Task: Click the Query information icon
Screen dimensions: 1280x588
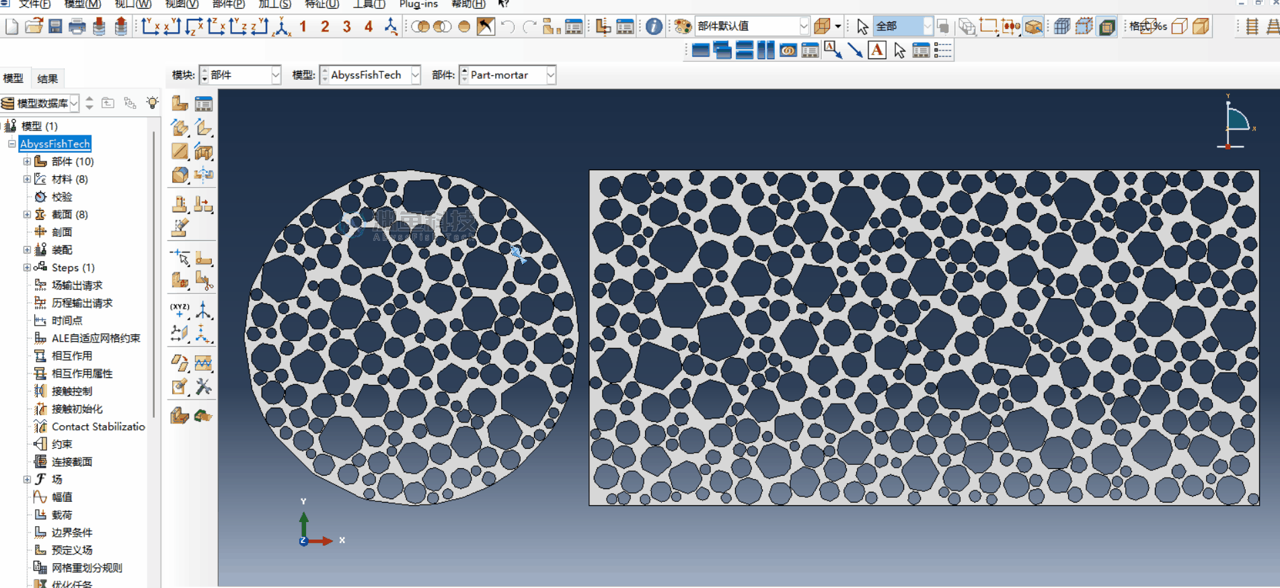Action: tap(653, 26)
